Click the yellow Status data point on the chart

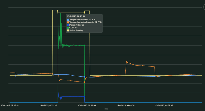(84, 13)
